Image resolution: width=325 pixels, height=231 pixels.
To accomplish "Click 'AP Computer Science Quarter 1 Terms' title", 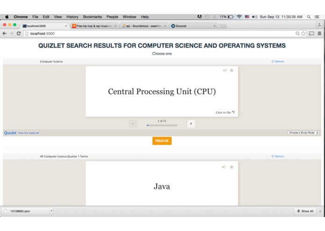I will [64, 157].
